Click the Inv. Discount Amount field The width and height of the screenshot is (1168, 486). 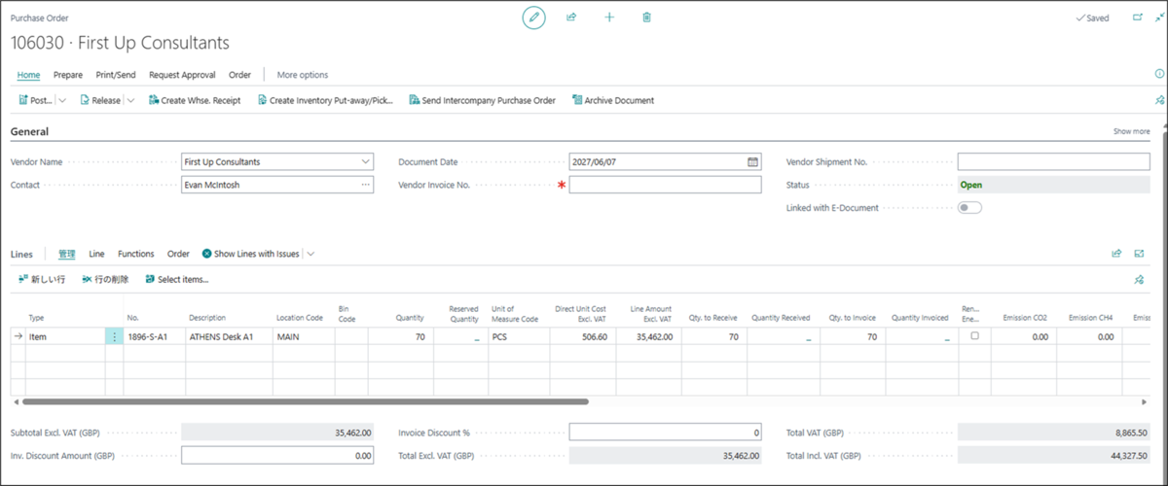click(277, 455)
